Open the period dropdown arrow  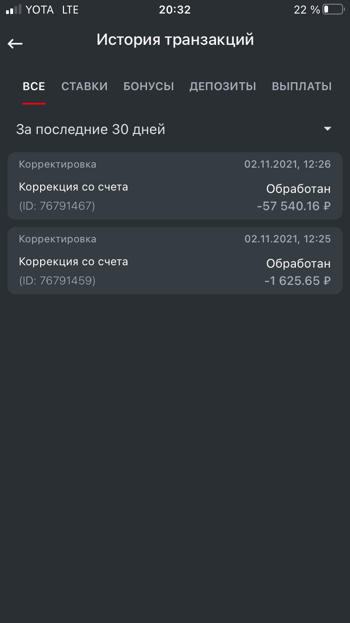click(328, 129)
